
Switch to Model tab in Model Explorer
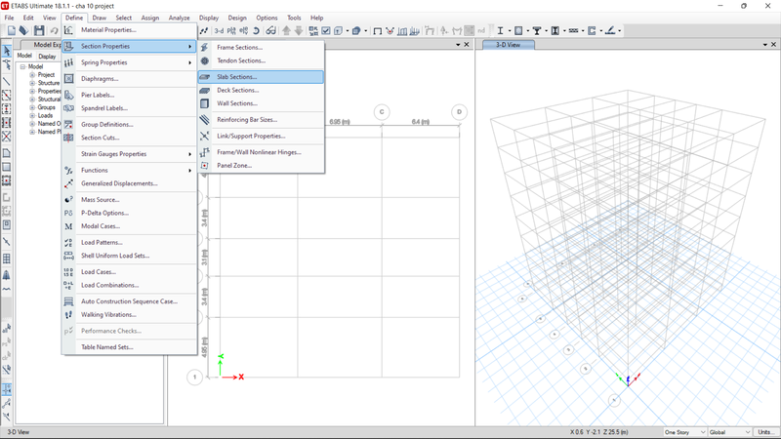point(24,56)
